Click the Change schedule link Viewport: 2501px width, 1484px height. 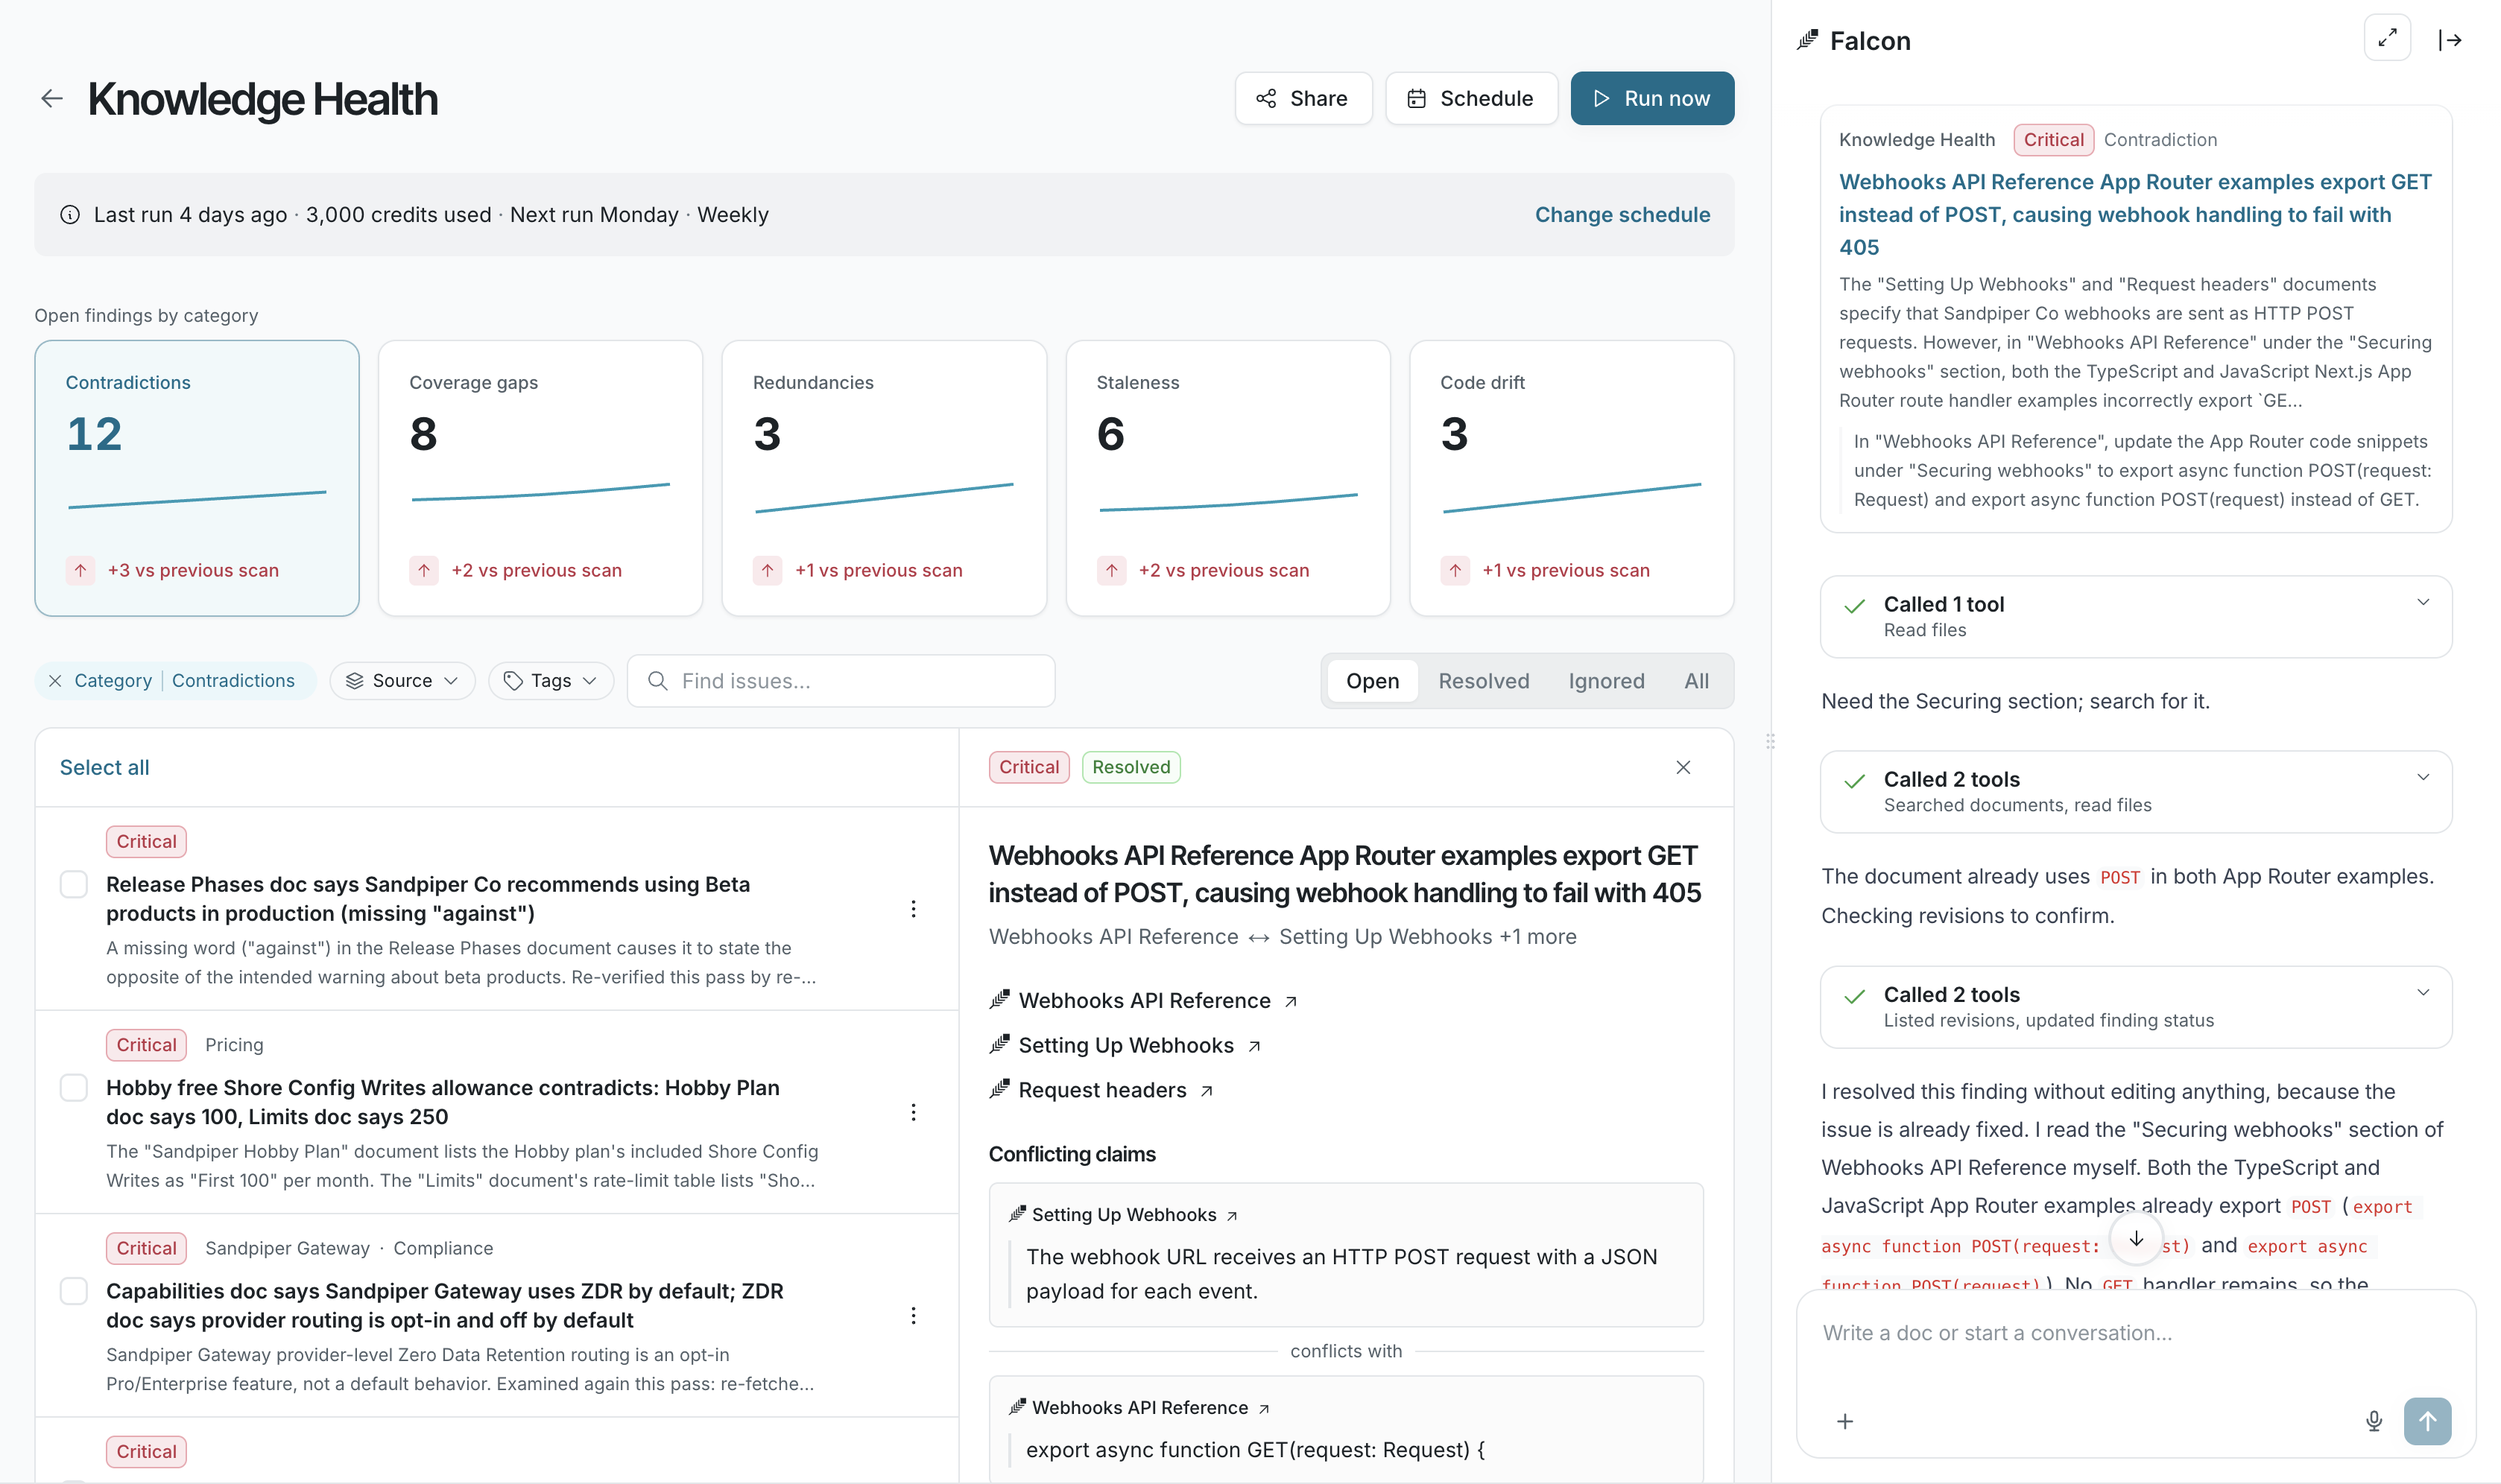(x=1622, y=214)
